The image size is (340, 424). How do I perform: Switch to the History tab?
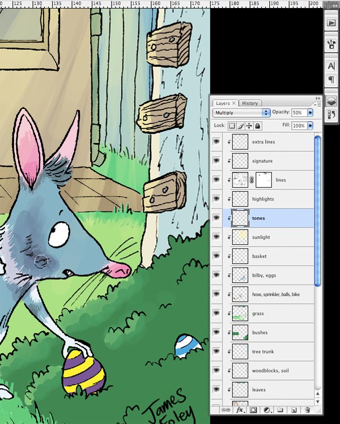click(250, 103)
